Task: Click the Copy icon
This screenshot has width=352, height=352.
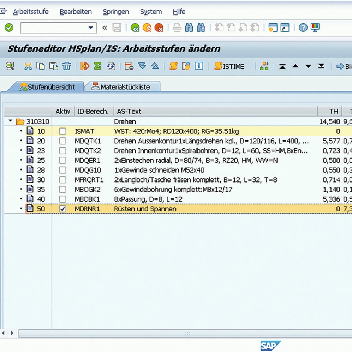Action: tap(41, 66)
